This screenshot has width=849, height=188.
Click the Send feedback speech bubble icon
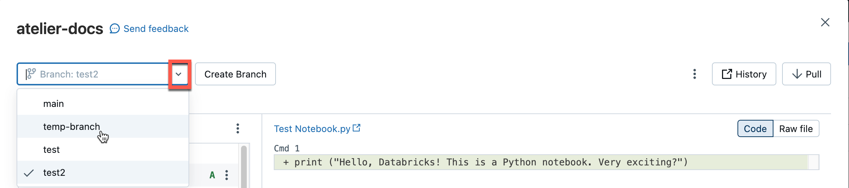coord(114,29)
